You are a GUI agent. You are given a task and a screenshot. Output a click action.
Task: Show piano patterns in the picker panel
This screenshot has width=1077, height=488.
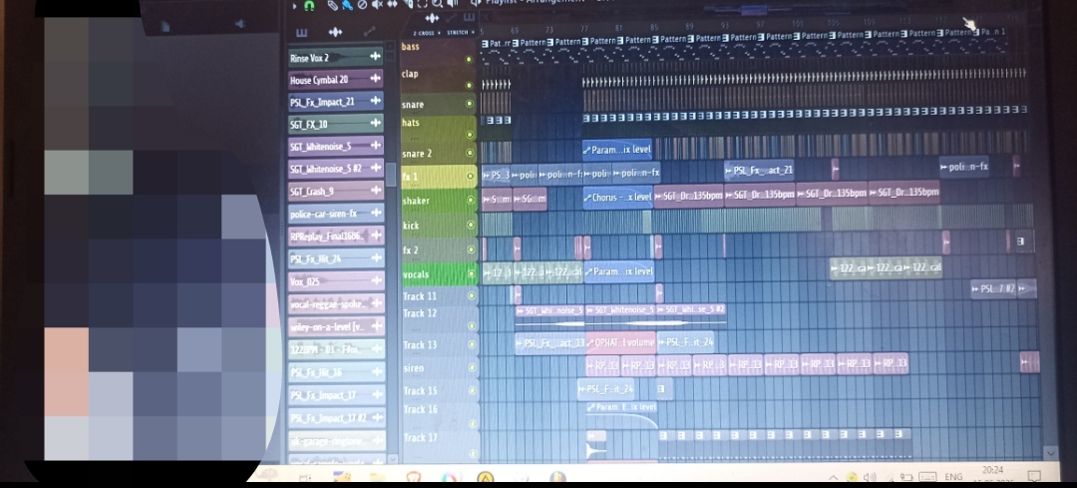pyautogui.click(x=301, y=32)
